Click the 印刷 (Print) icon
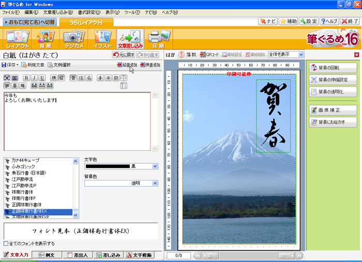This screenshot has height=262, width=362. pyautogui.click(x=158, y=39)
